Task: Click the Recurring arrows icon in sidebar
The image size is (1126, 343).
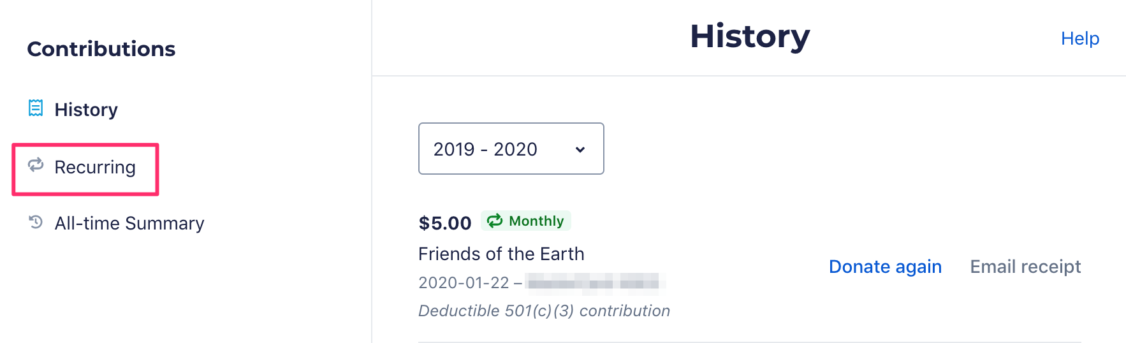Action: point(36,165)
